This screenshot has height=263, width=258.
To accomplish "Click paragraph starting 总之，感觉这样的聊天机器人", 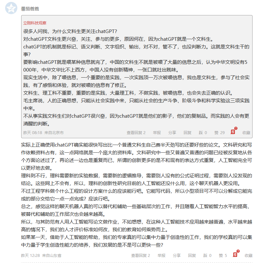I will 136,210.
